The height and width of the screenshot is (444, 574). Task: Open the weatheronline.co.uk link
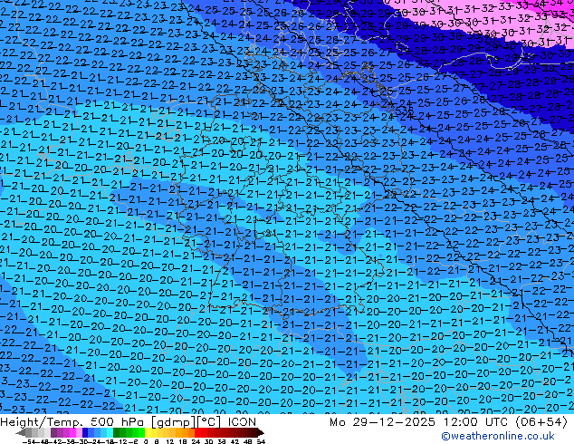(x=498, y=436)
